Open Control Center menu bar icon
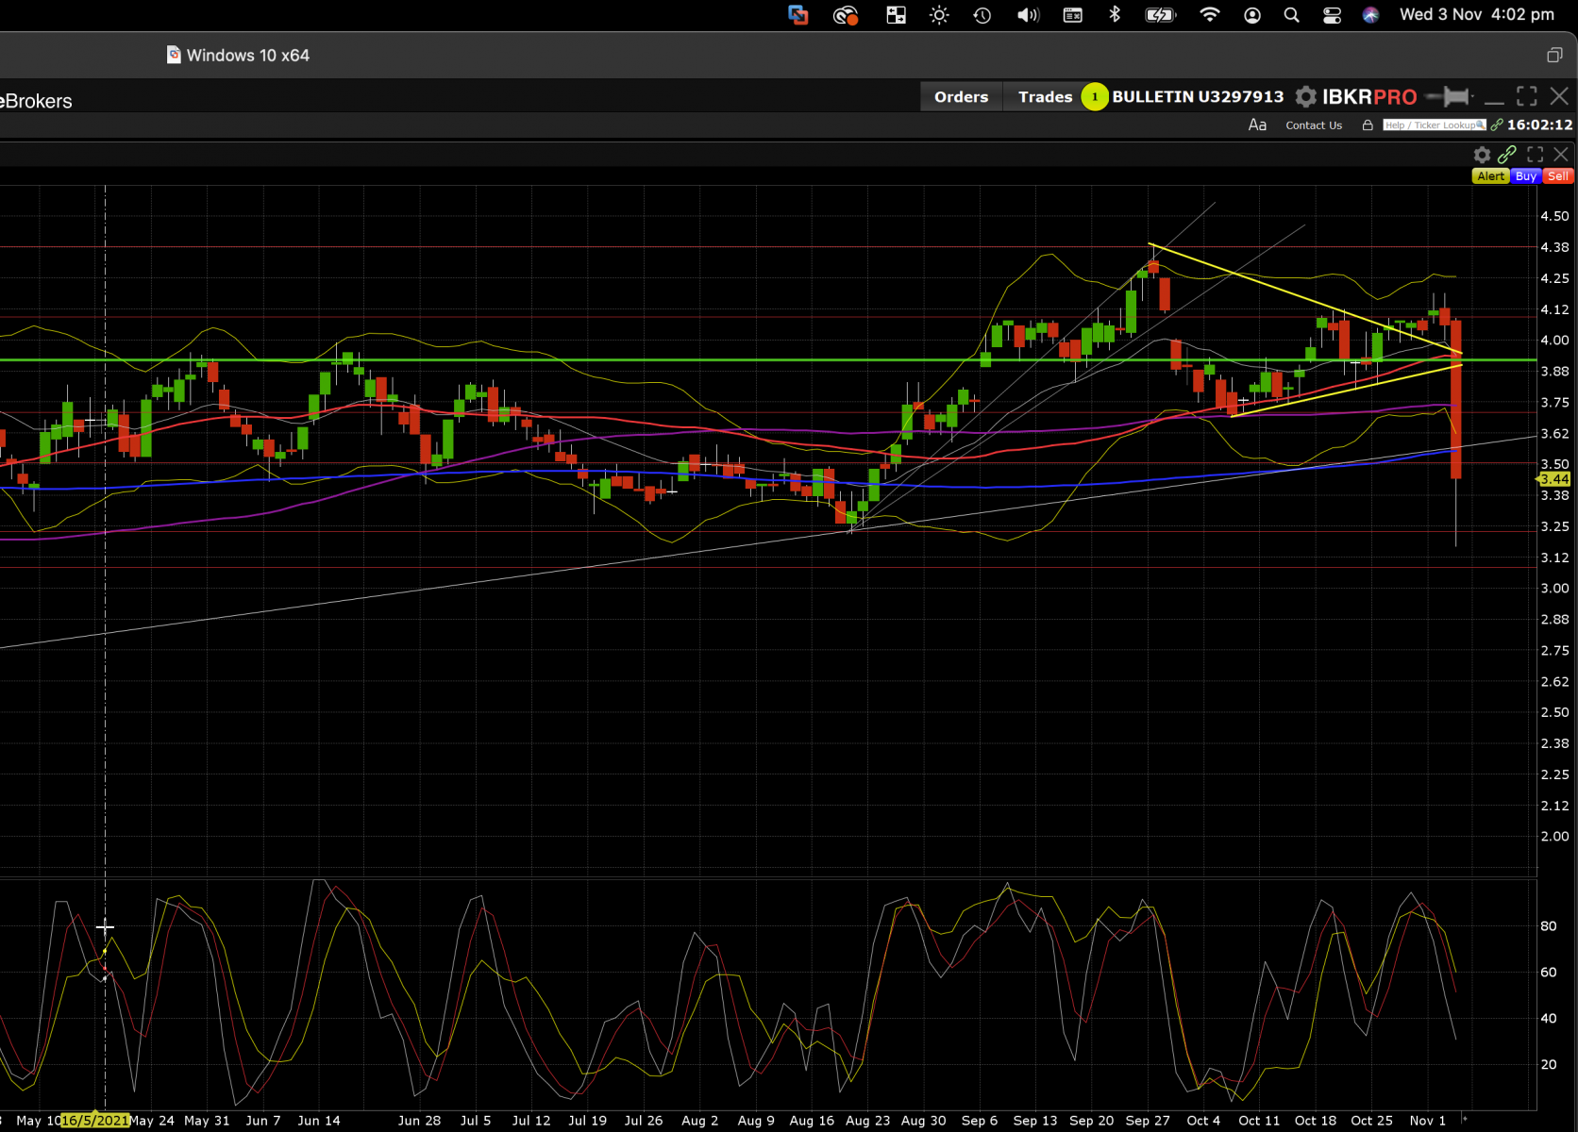Screen dimensions: 1578x1132 click(x=1332, y=15)
